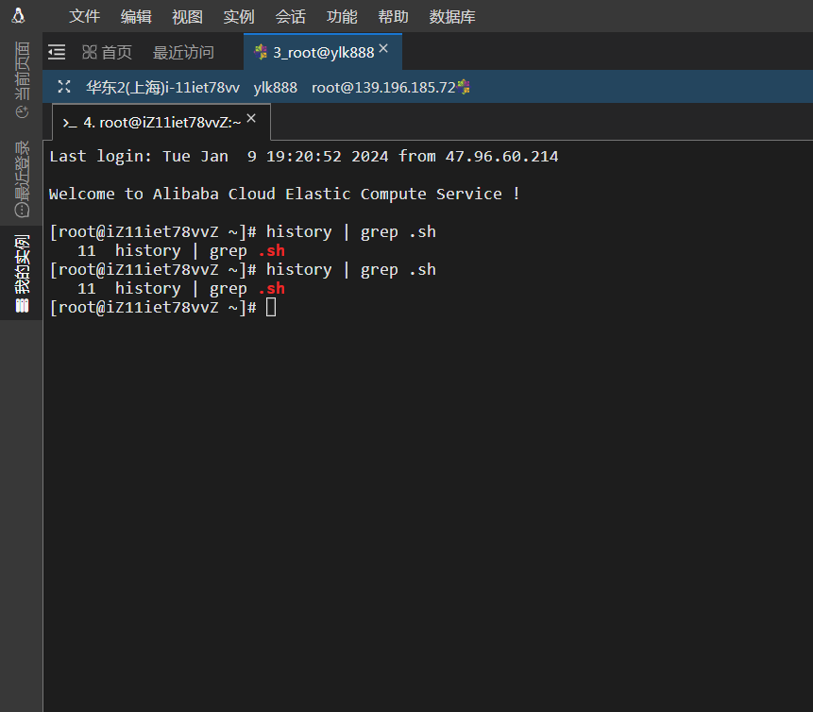Image resolution: width=813 pixels, height=712 pixels.
Task: Open the 视图 menu
Action: coord(187,17)
